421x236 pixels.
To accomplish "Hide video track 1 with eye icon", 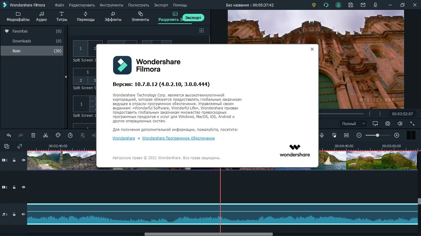I will pyautogui.click(x=23, y=187).
